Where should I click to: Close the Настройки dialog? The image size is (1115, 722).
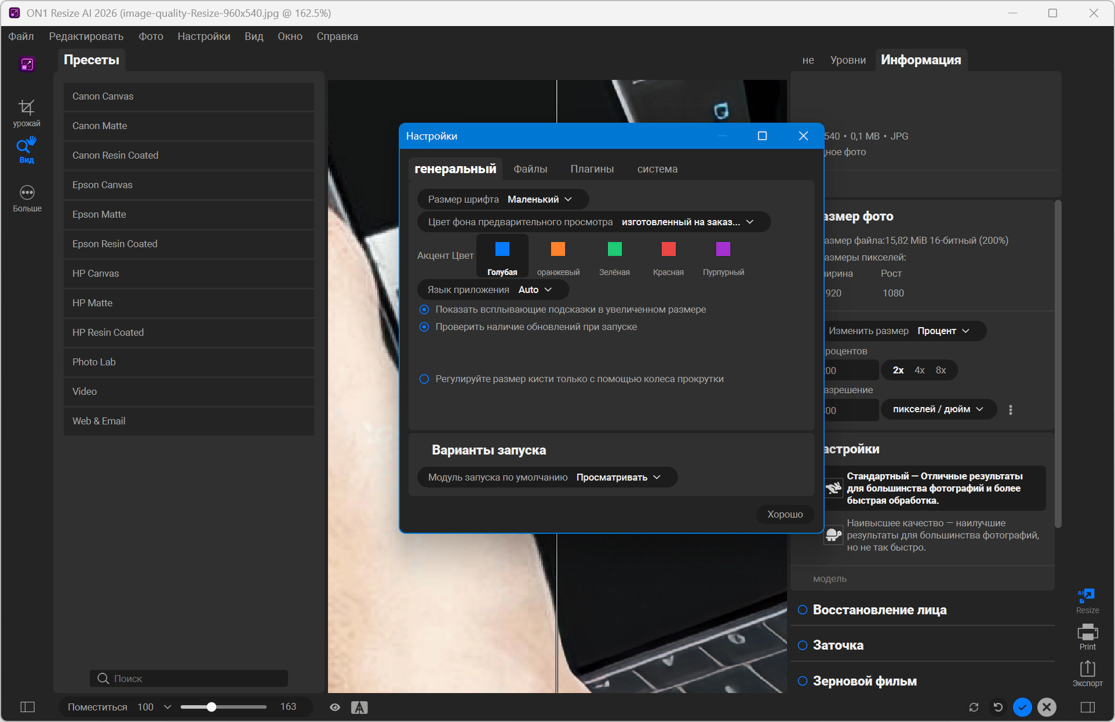pos(803,136)
